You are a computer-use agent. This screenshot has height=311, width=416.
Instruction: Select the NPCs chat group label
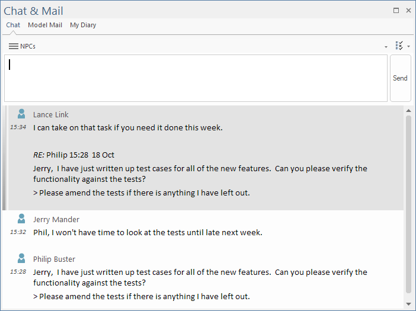[28, 46]
